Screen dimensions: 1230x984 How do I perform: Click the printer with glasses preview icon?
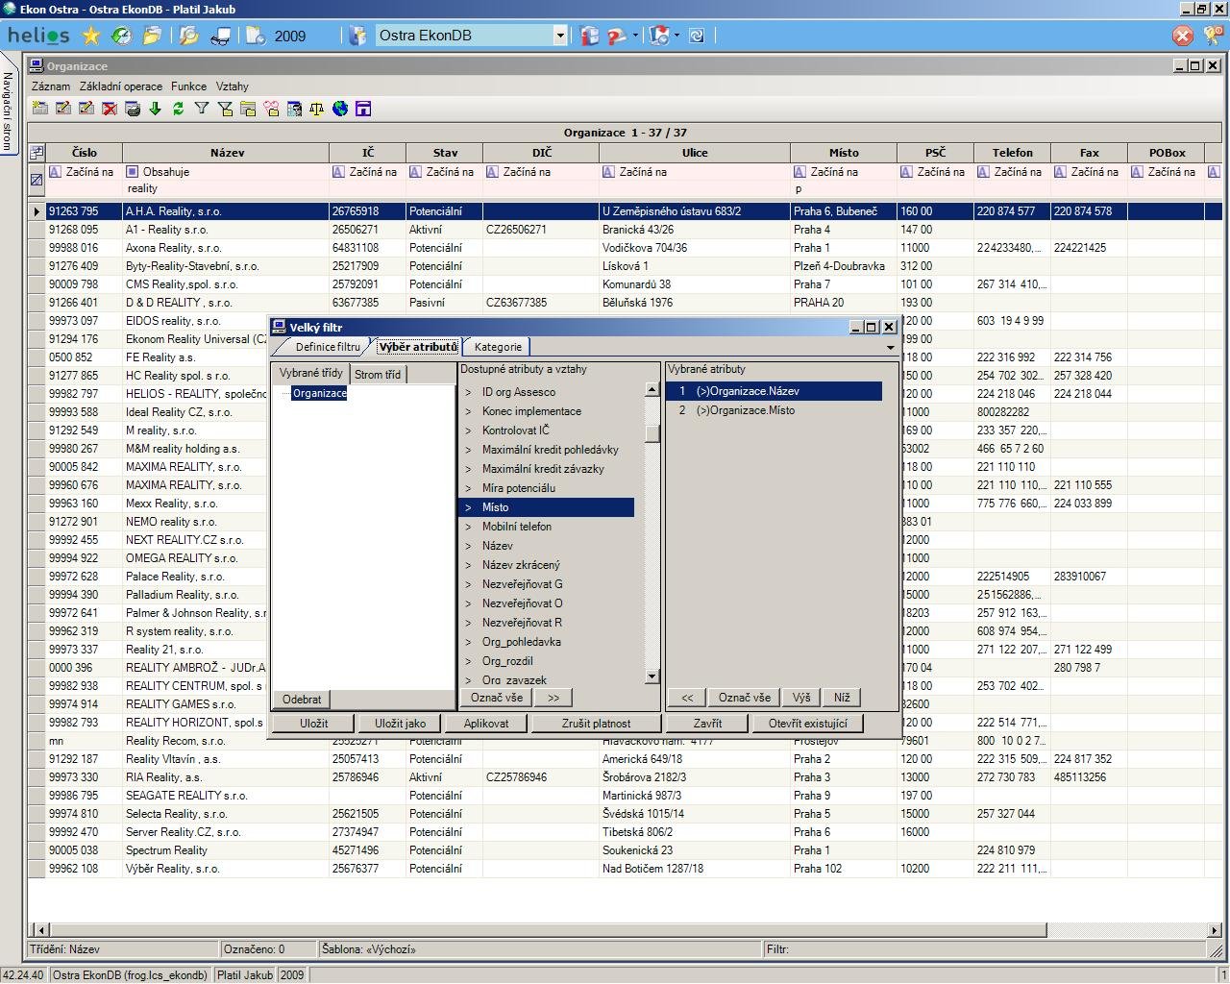click(x=220, y=36)
